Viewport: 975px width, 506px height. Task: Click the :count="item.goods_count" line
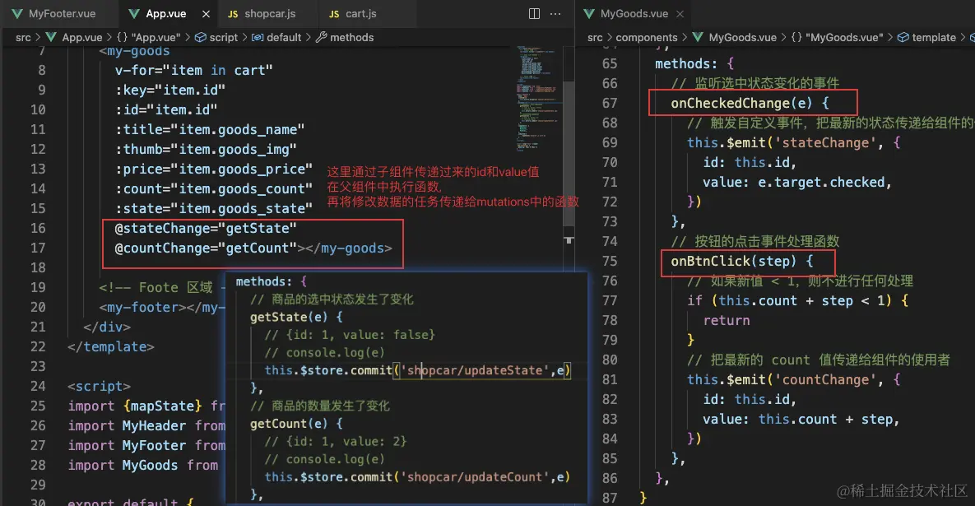[214, 188]
